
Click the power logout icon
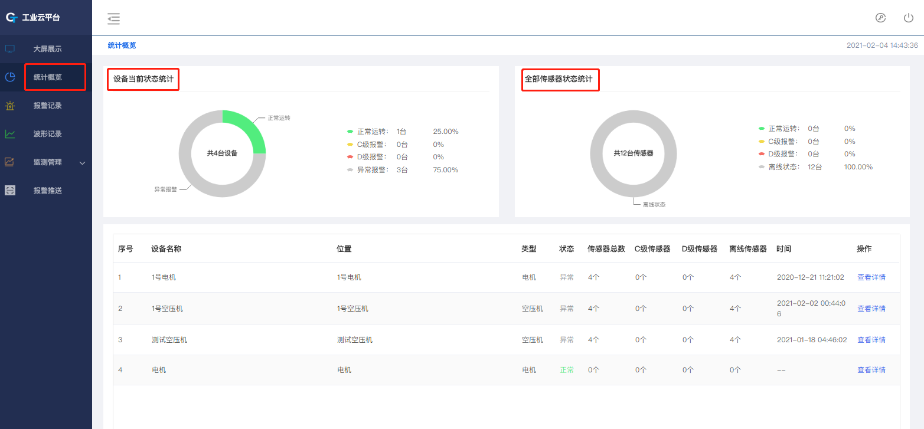click(909, 18)
